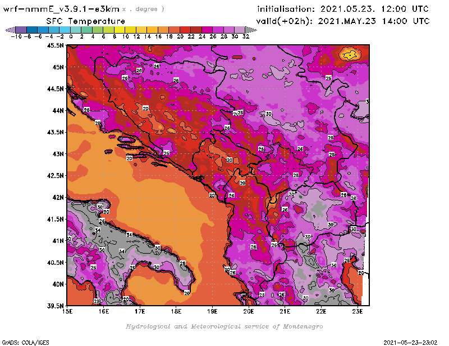The height and width of the screenshot is (346, 449).
Task: Click the '20E' longitude label
Action: (249, 311)
